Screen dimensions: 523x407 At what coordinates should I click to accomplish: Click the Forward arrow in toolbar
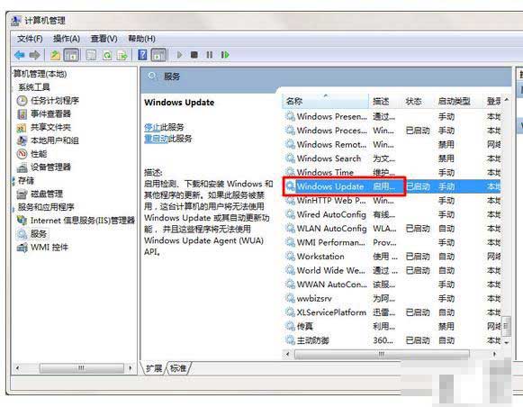pos(35,55)
